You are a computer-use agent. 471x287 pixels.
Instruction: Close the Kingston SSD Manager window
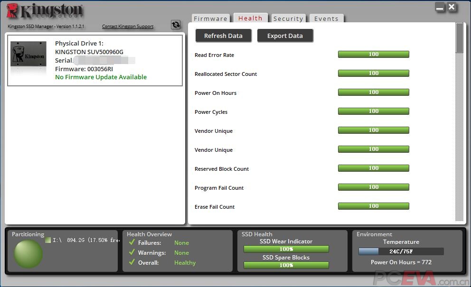click(x=452, y=7)
